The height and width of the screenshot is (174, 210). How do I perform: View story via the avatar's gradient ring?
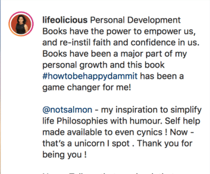(21, 24)
